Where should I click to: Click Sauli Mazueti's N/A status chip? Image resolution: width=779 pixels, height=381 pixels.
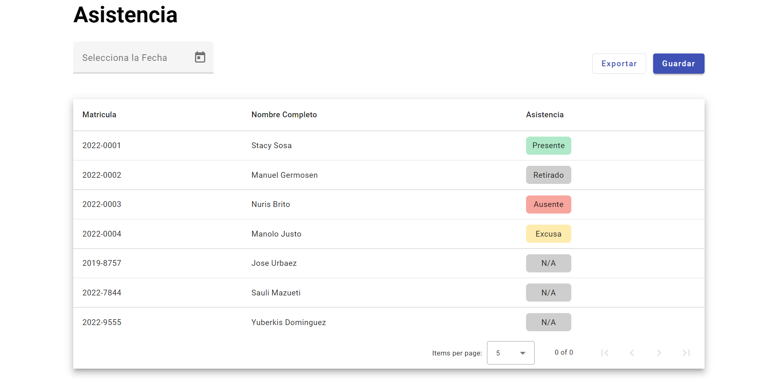coord(548,293)
